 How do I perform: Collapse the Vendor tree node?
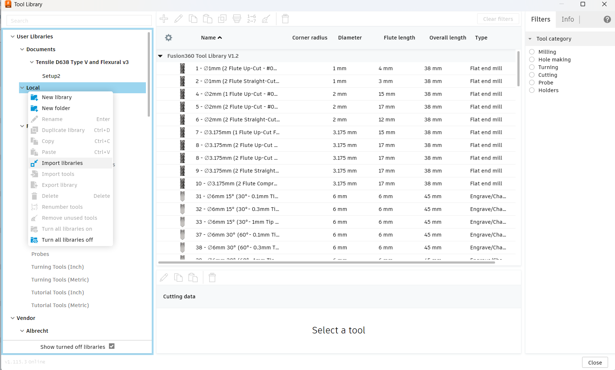[x=13, y=318]
